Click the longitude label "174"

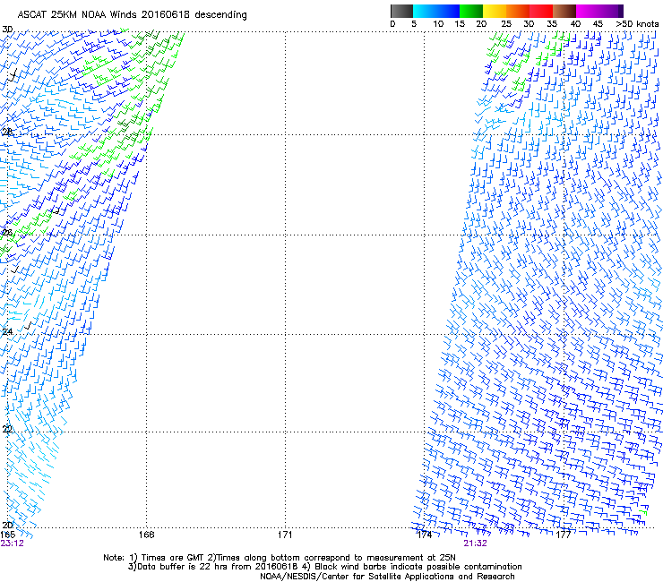tap(424, 535)
